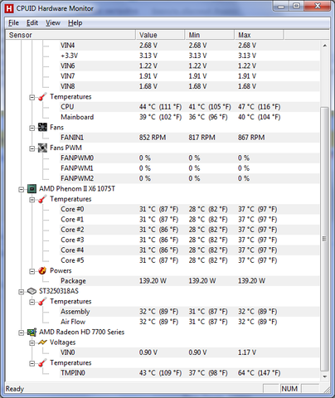Click the fan icon next to Fans

click(42, 128)
